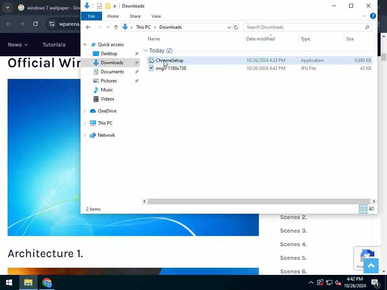
Task: Collapse the Today group
Action: [x=146, y=51]
